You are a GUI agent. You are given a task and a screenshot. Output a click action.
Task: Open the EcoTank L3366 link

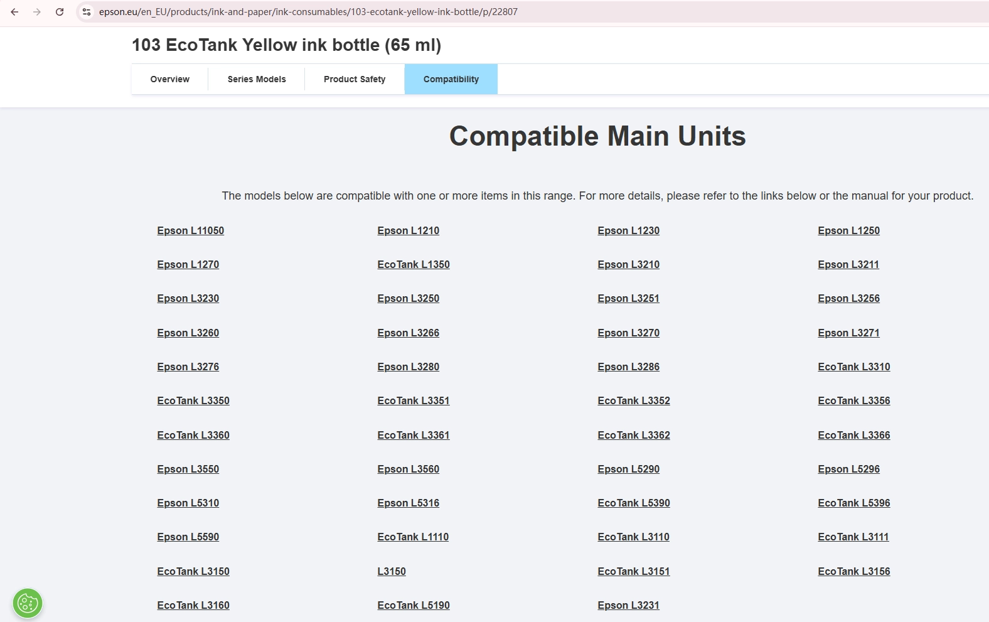click(854, 435)
